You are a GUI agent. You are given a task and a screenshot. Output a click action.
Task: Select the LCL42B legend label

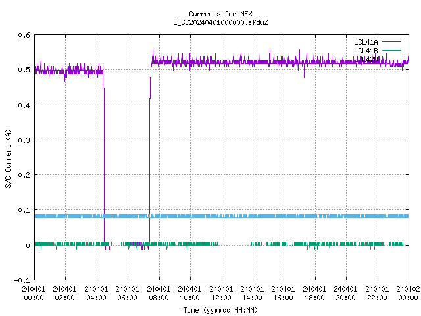coord(366,59)
